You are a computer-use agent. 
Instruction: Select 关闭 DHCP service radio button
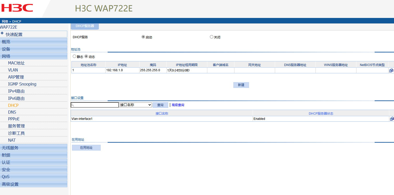pyautogui.click(x=211, y=37)
